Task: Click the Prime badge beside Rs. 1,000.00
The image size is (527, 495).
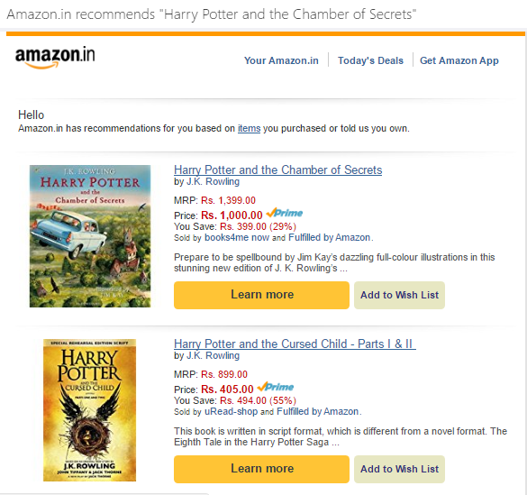Action: coord(285,213)
